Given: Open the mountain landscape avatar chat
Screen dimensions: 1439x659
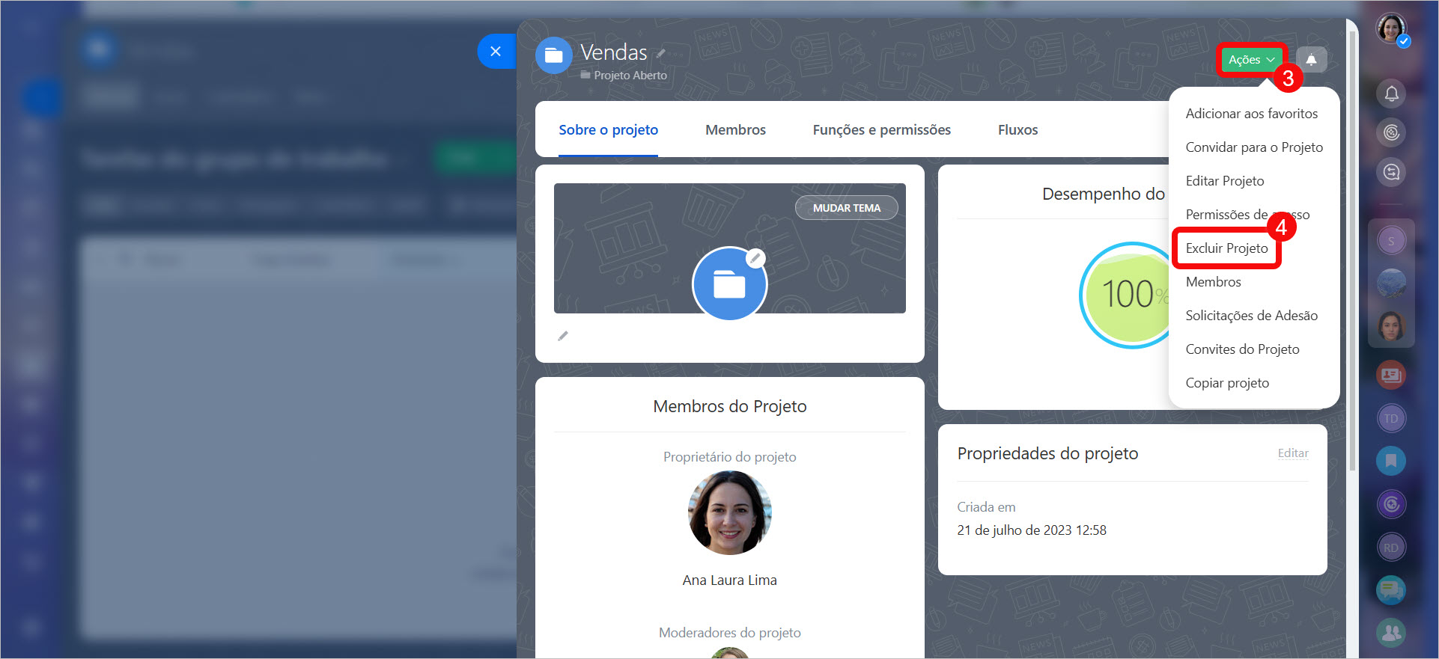Looking at the screenshot, I should click(x=1391, y=283).
